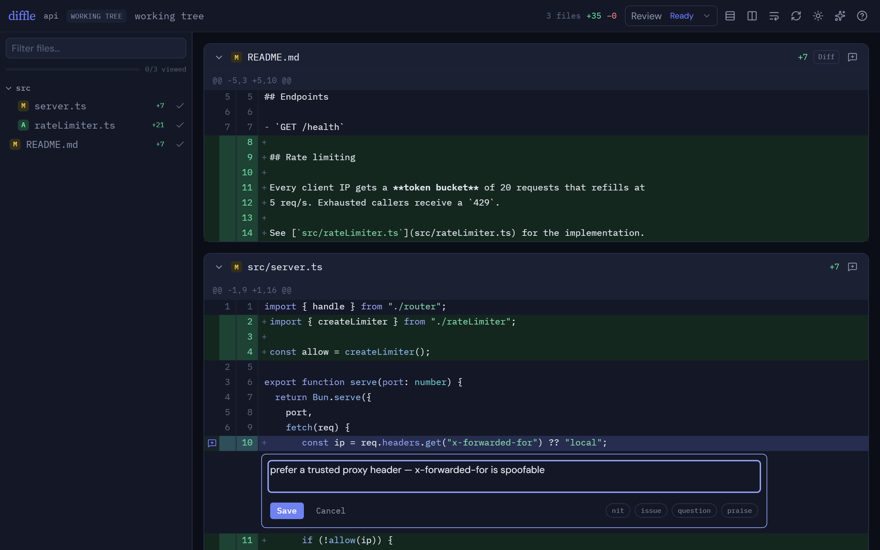The width and height of the screenshot is (880, 550).
Task: Click the working tree title text
Action: click(169, 16)
